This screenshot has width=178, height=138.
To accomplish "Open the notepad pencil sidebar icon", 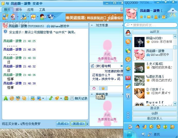I will 128,87.
